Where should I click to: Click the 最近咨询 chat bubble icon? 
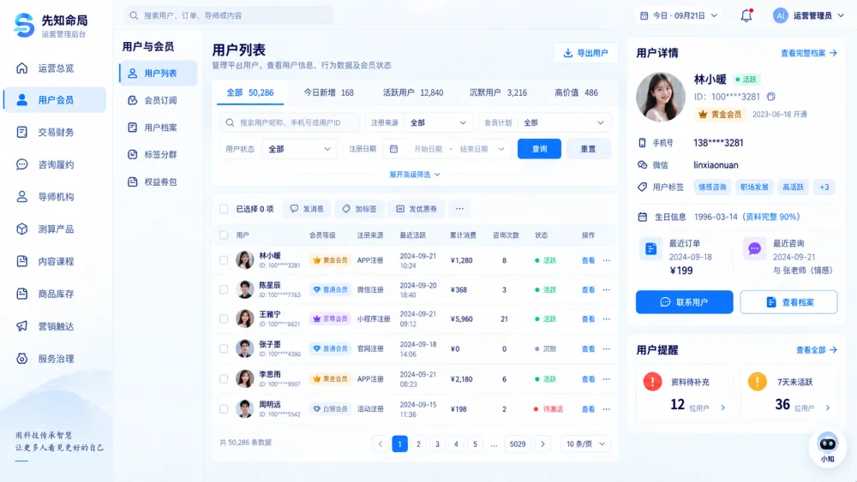point(754,249)
